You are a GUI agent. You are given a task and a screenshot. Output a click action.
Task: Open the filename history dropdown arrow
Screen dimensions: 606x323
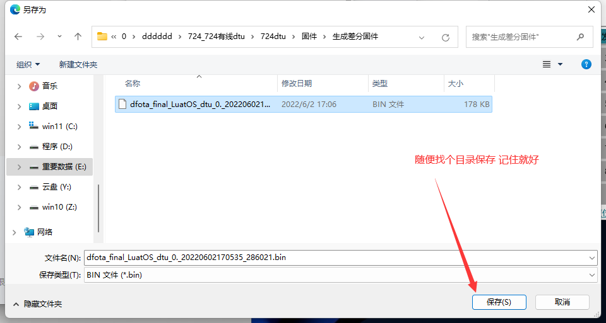point(591,258)
